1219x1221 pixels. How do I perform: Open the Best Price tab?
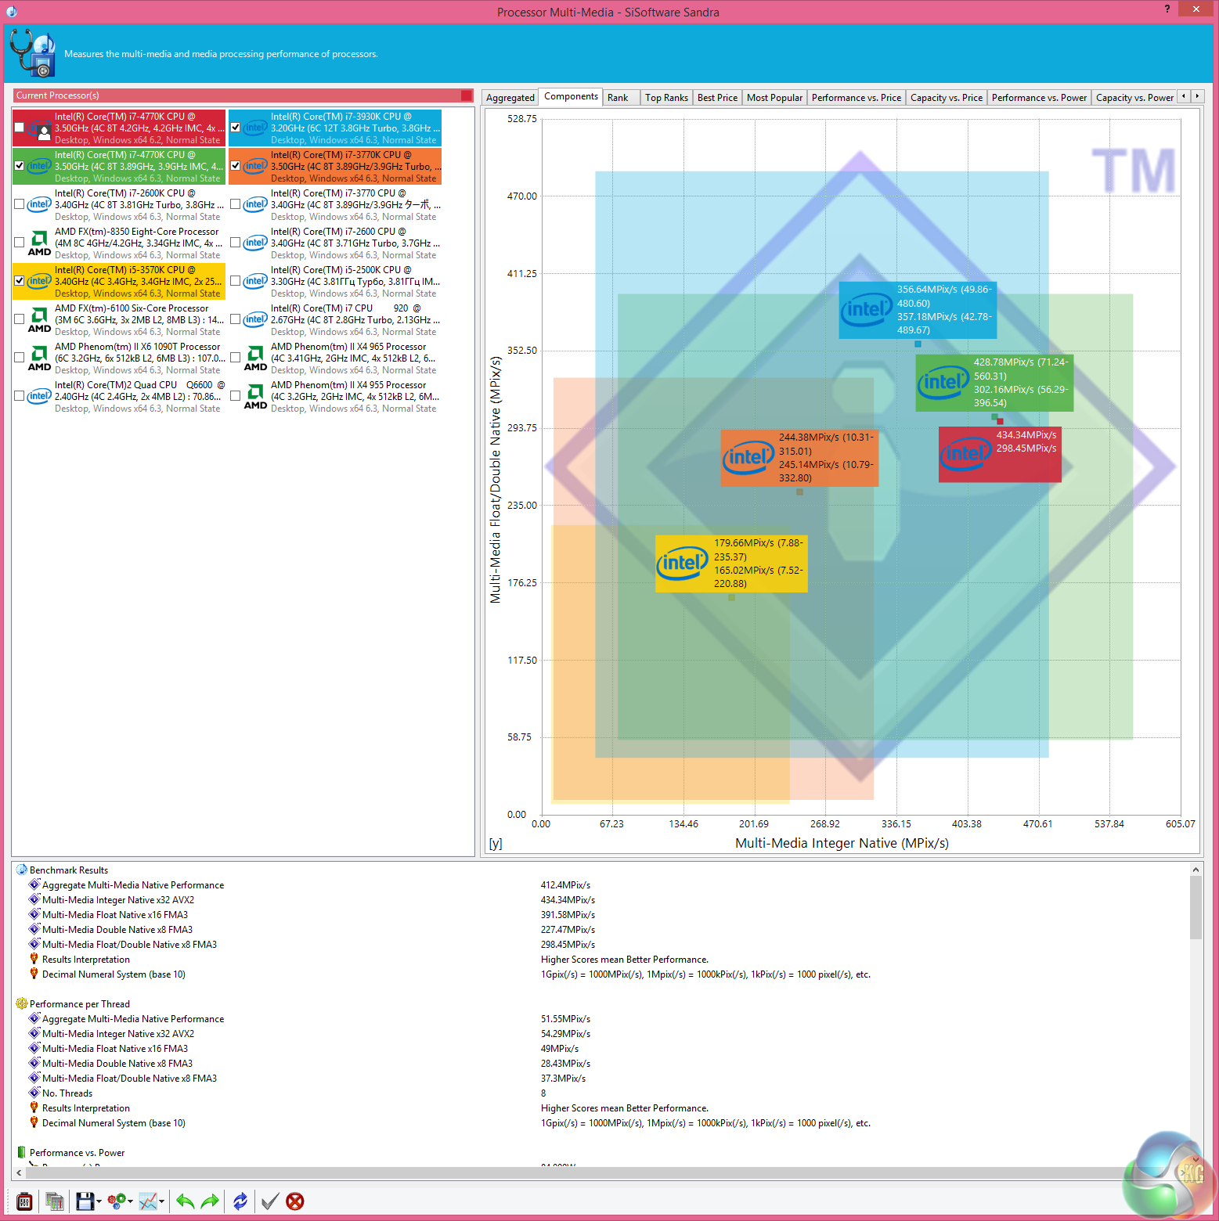pyautogui.click(x=717, y=98)
